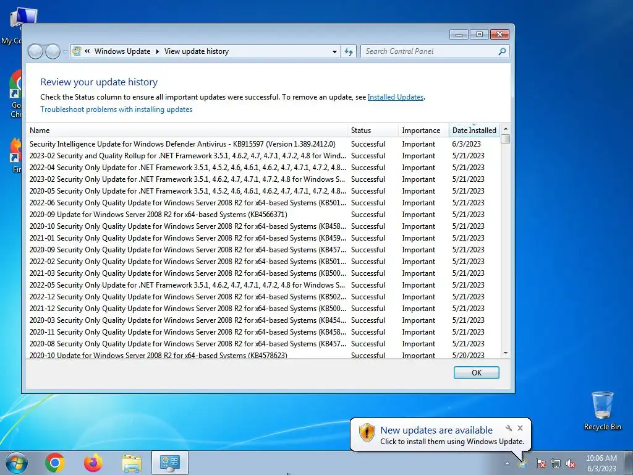Show hidden system tray icons arrow
This screenshot has width=633, height=475.
pyautogui.click(x=507, y=463)
